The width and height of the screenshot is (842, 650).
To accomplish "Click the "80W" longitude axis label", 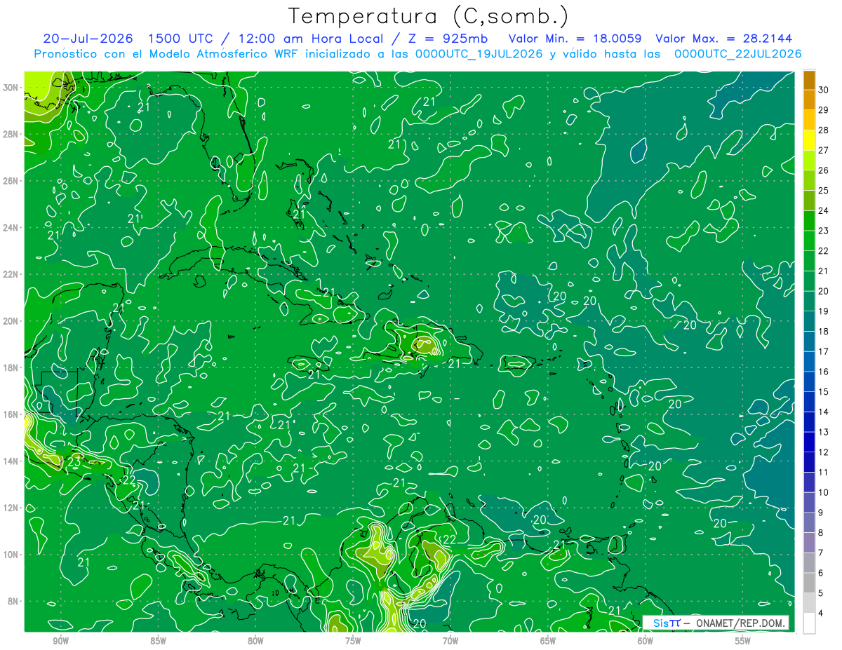I will click(255, 641).
